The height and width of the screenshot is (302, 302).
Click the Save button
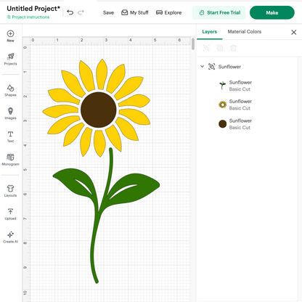coord(108,12)
